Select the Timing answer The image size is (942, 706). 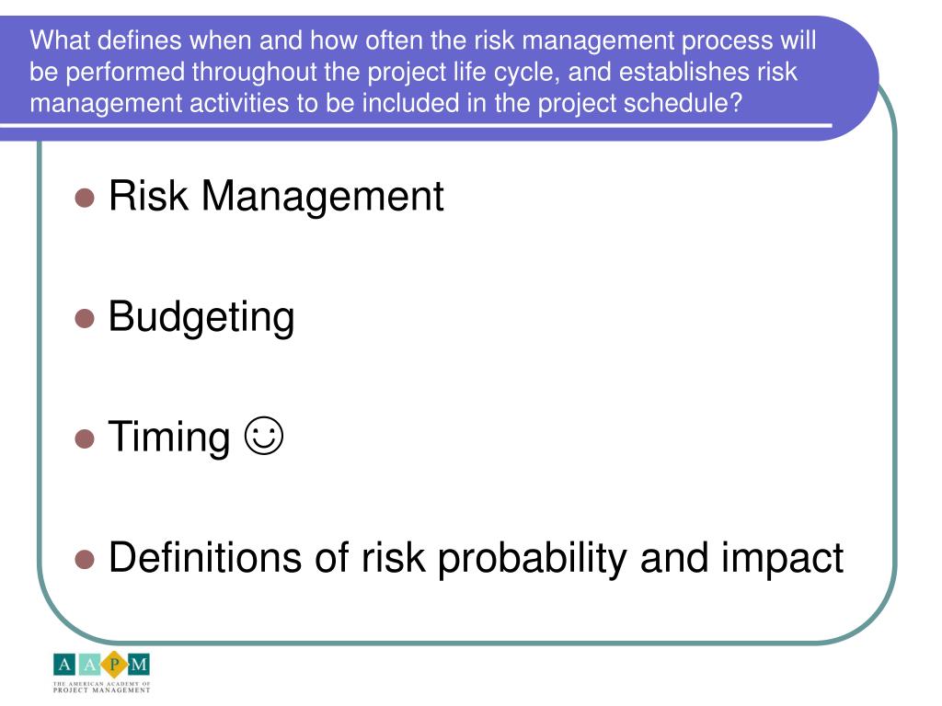tap(169, 437)
